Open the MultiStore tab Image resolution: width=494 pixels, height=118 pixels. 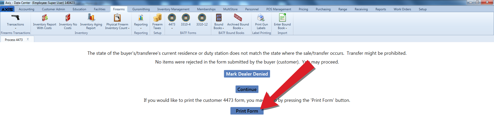(231, 9)
